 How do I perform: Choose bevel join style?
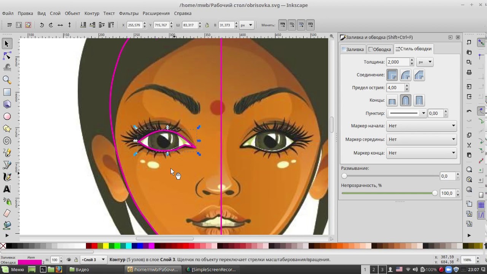pyautogui.click(x=419, y=75)
